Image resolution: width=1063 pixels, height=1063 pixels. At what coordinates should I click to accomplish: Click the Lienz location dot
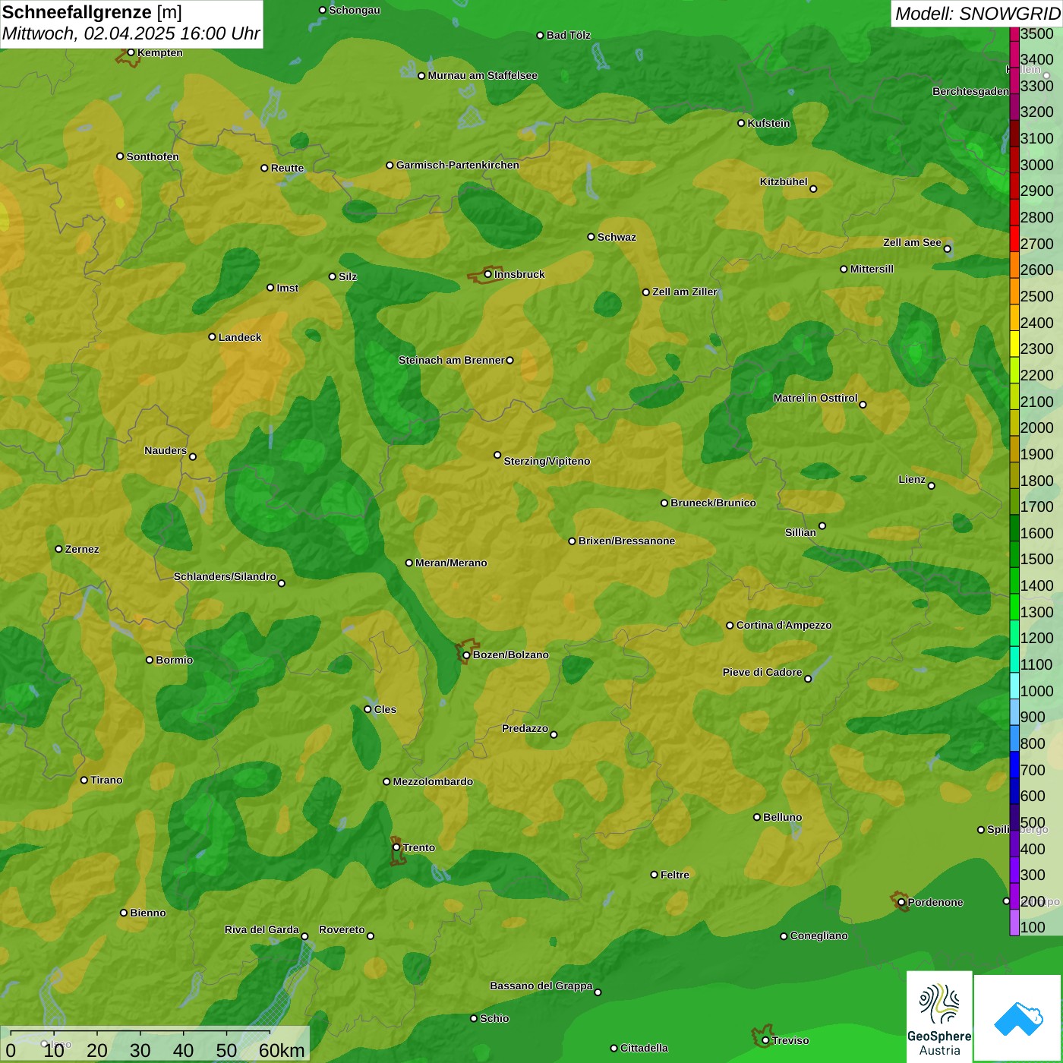click(932, 486)
